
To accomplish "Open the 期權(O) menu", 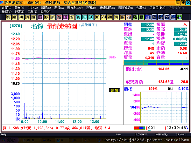I will [x=59, y=8].
